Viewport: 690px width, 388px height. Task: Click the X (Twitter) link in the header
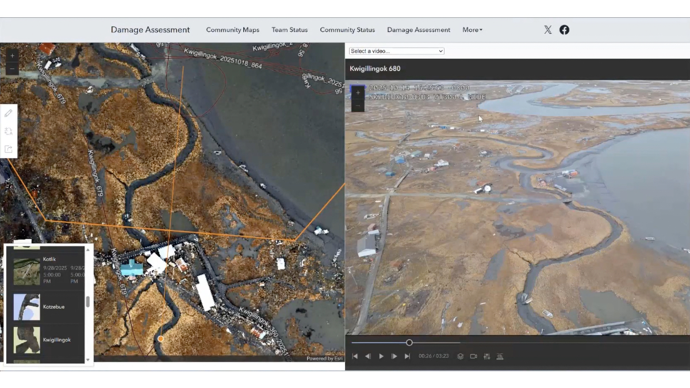point(547,29)
